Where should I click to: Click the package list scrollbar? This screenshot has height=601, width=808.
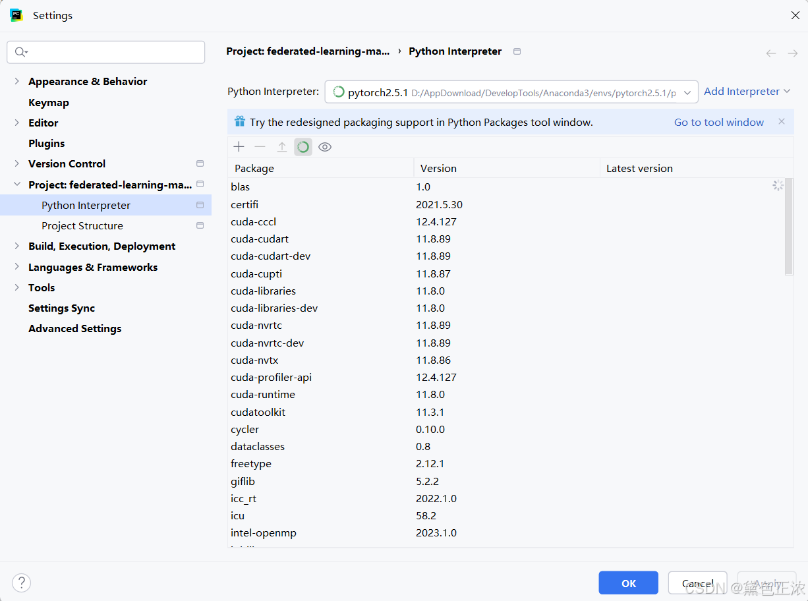point(789,227)
